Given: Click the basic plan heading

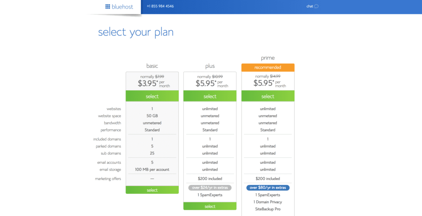Looking at the screenshot, I should pyautogui.click(x=152, y=66).
